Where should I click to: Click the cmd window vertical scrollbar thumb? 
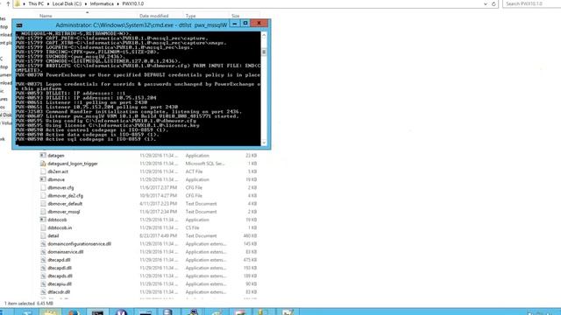coord(264,52)
